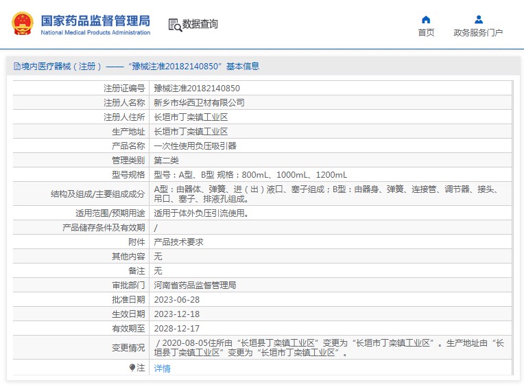Select the 管理类别 label

coord(128,160)
